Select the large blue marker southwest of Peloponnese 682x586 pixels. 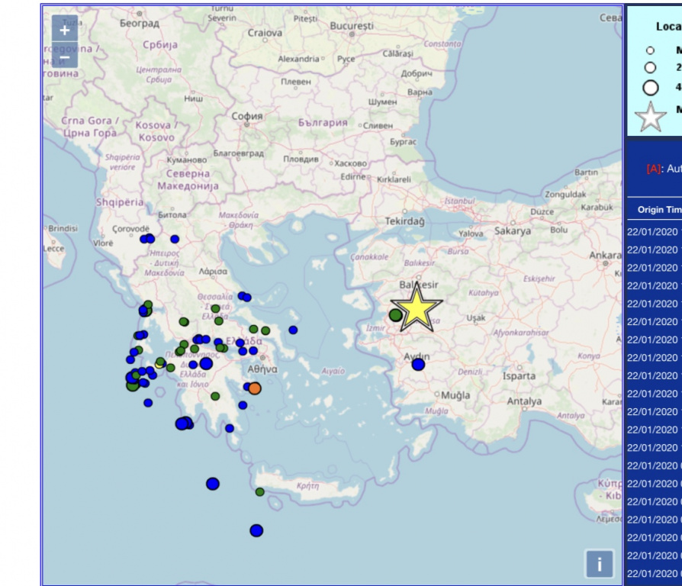tap(182, 423)
